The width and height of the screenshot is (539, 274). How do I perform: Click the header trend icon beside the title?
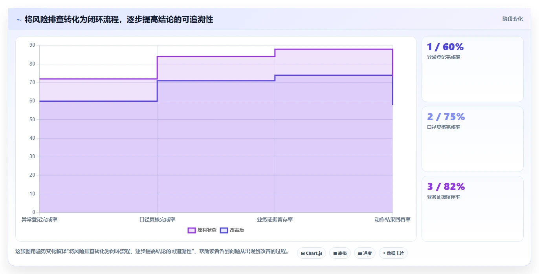click(x=18, y=19)
